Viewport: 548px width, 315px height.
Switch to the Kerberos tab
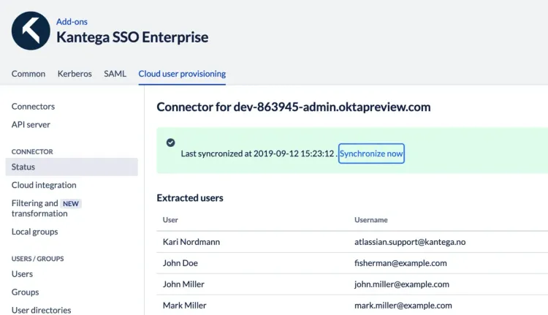coord(75,74)
